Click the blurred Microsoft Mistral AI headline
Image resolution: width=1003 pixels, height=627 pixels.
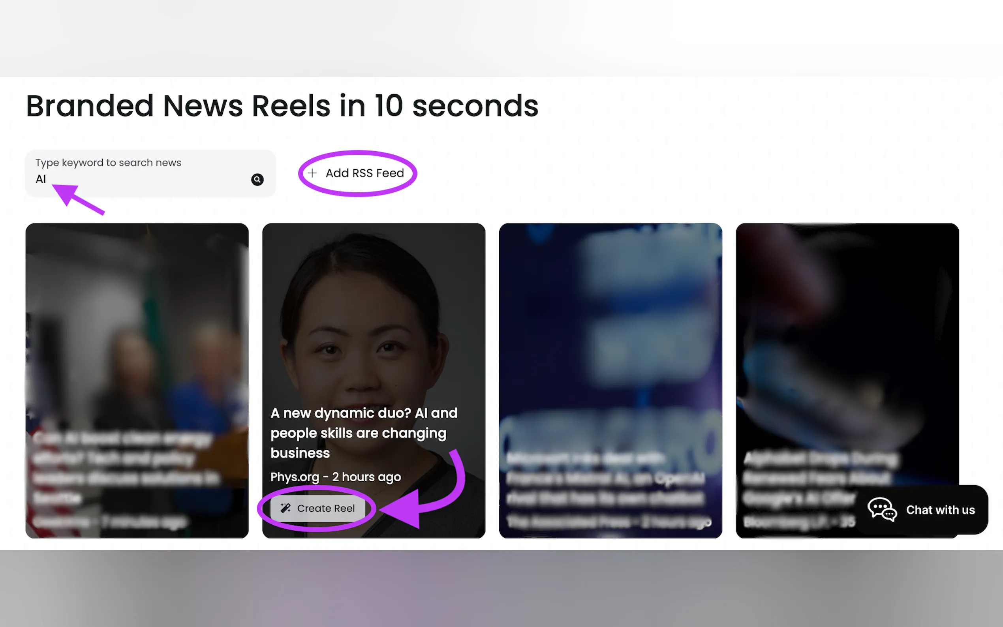(605, 478)
